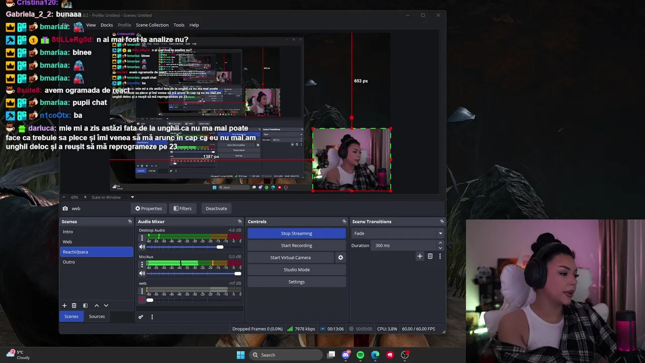Open OBS Studio taskbar icon

(405, 355)
